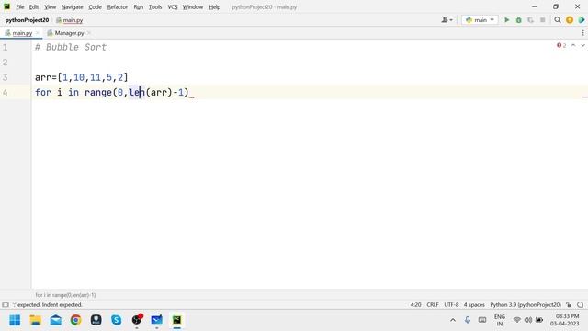
Task: Open the clock showing 08:33 PM
Action: 565,320
